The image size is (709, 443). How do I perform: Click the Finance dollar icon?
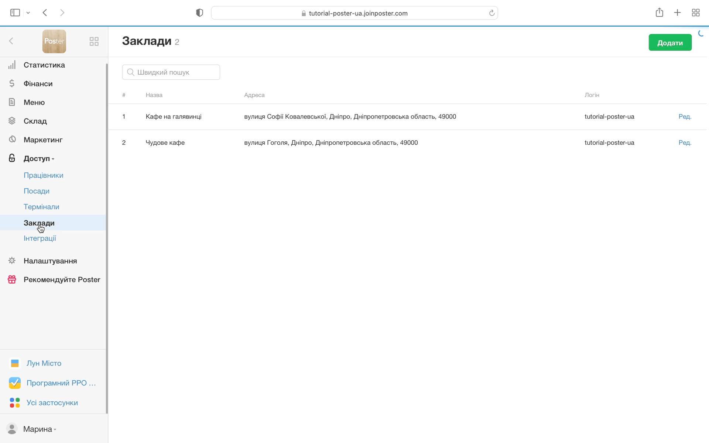(x=12, y=84)
